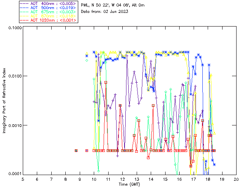
Task: Click hour 18 on the time axis
Action: 208,179
